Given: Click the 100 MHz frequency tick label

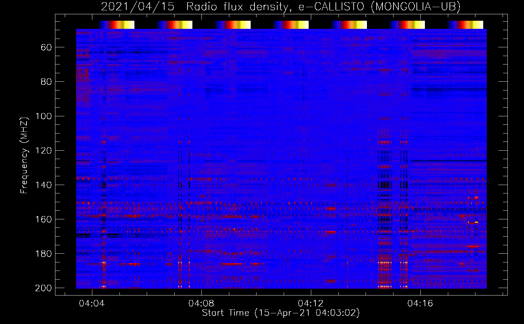Looking at the screenshot, I should 43,116.
